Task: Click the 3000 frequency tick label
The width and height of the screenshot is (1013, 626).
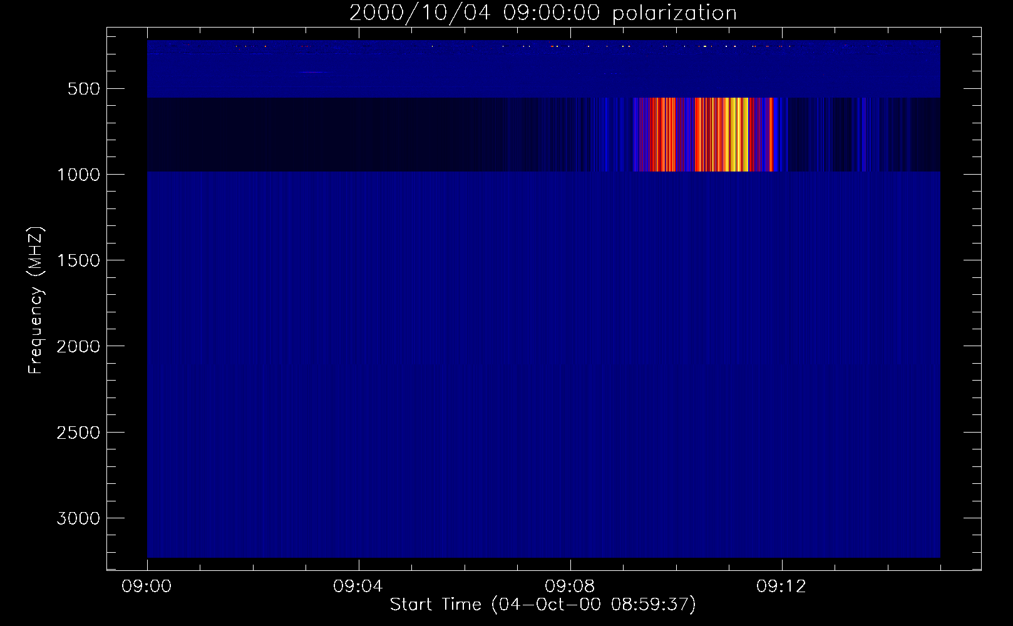Action: (x=78, y=518)
